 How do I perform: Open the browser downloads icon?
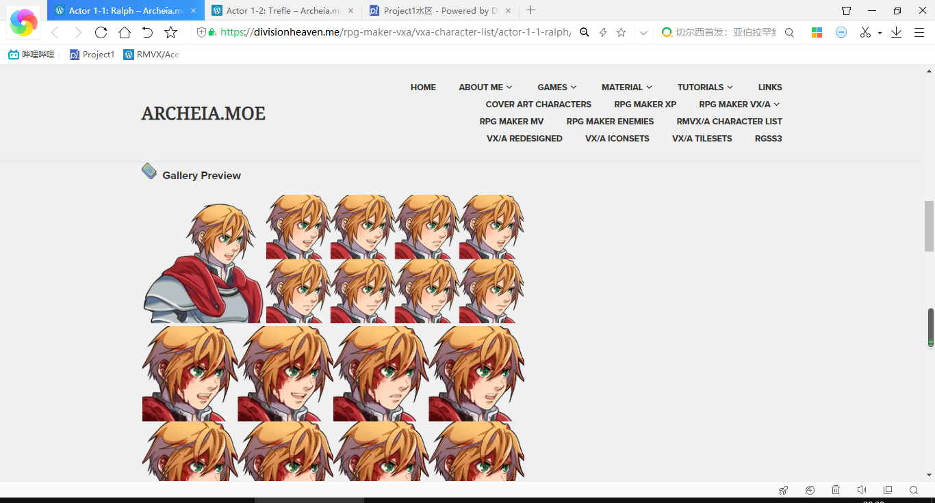(x=897, y=32)
